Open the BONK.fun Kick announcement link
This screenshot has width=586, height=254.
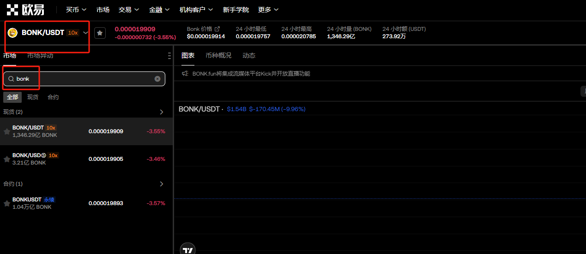point(251,73)
